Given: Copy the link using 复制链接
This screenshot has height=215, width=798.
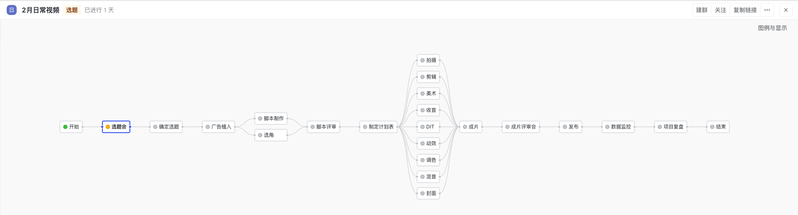Looking at the screenshot, I should [x=745, y=10].
